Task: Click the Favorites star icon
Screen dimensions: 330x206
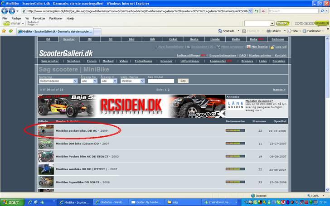Action: click(4, 31)
